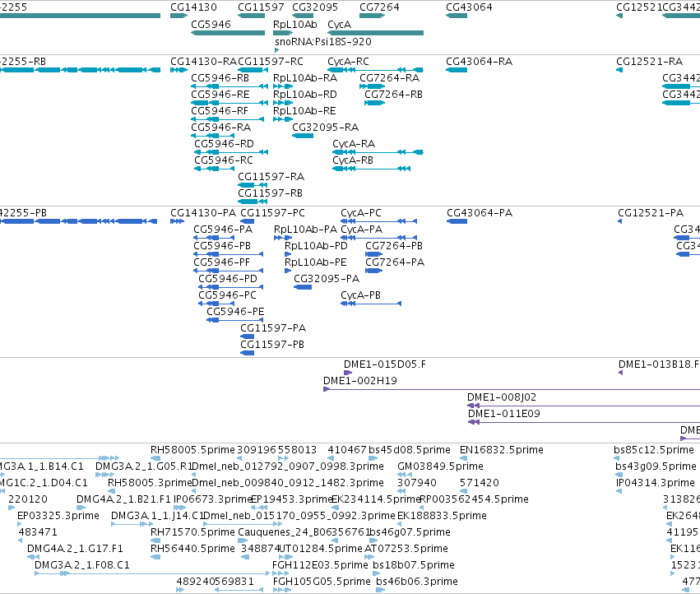This screenshot has height=594, width=700.
Task: Click protein CycA-PC
Action: (x=361, y=212)
